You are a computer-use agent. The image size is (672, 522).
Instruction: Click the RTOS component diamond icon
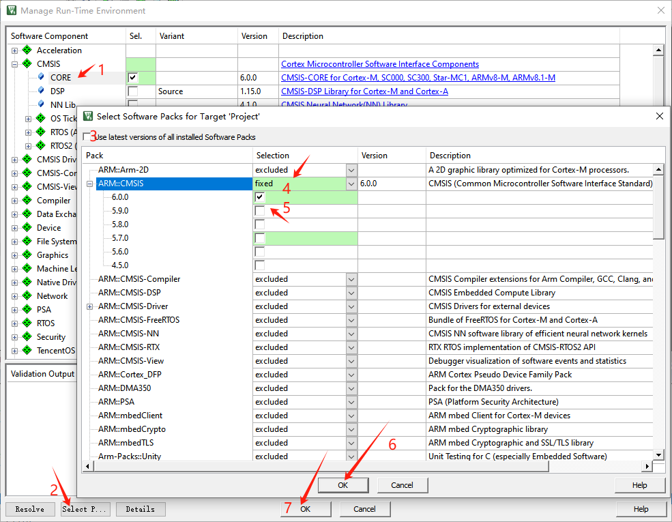tap(27, 323)
